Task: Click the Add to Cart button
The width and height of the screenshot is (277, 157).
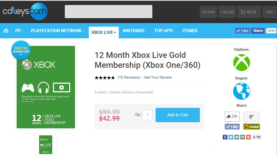Action: pos(177,115)
